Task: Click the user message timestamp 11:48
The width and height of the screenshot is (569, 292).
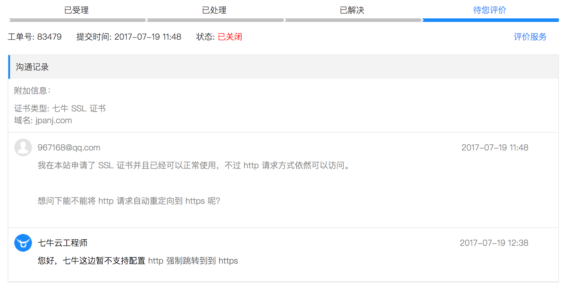Action: (495, 147)
